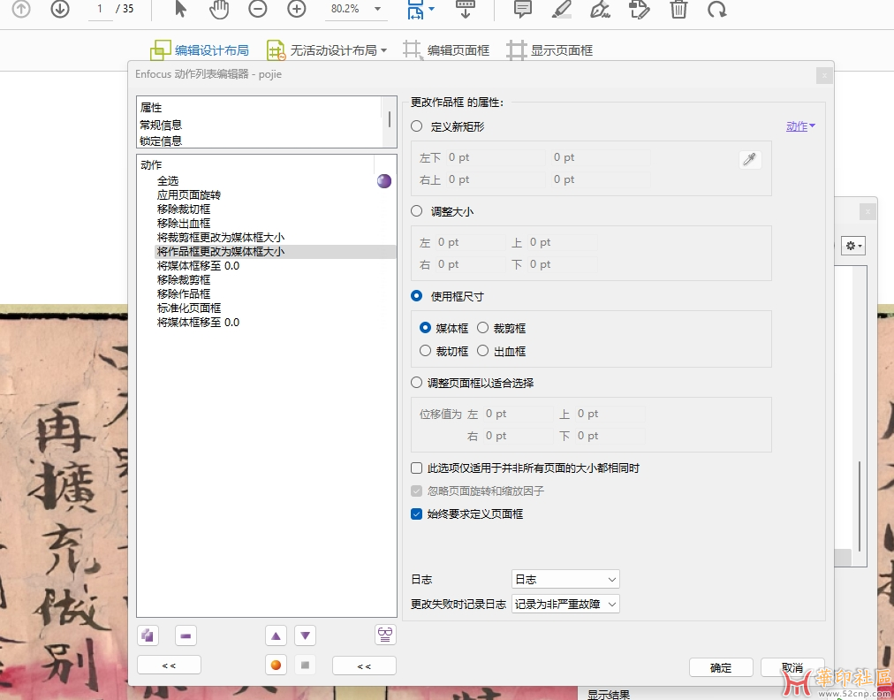894x700 pixels.
Task: Select the 移除作品框 action
Action: [x=184, y=293]
